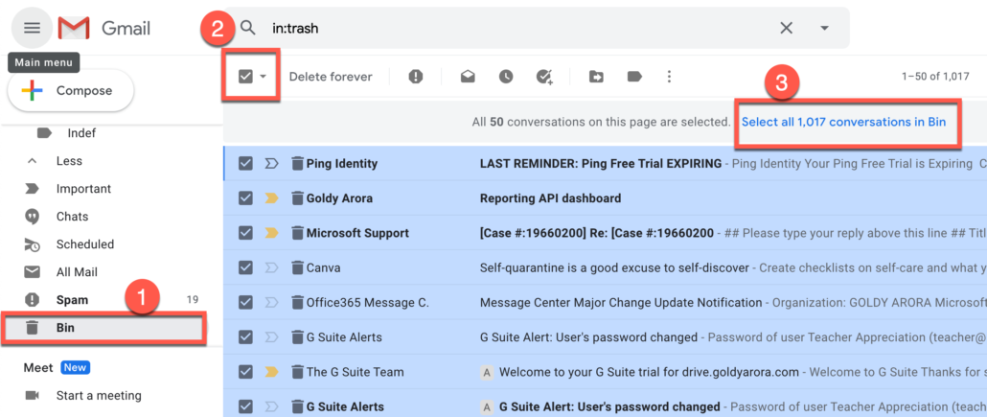987x417 pixels.
Task: Uncheck the Office365 Message C. email checkbox
Action: pyautogui.click(x=245, y=302)
